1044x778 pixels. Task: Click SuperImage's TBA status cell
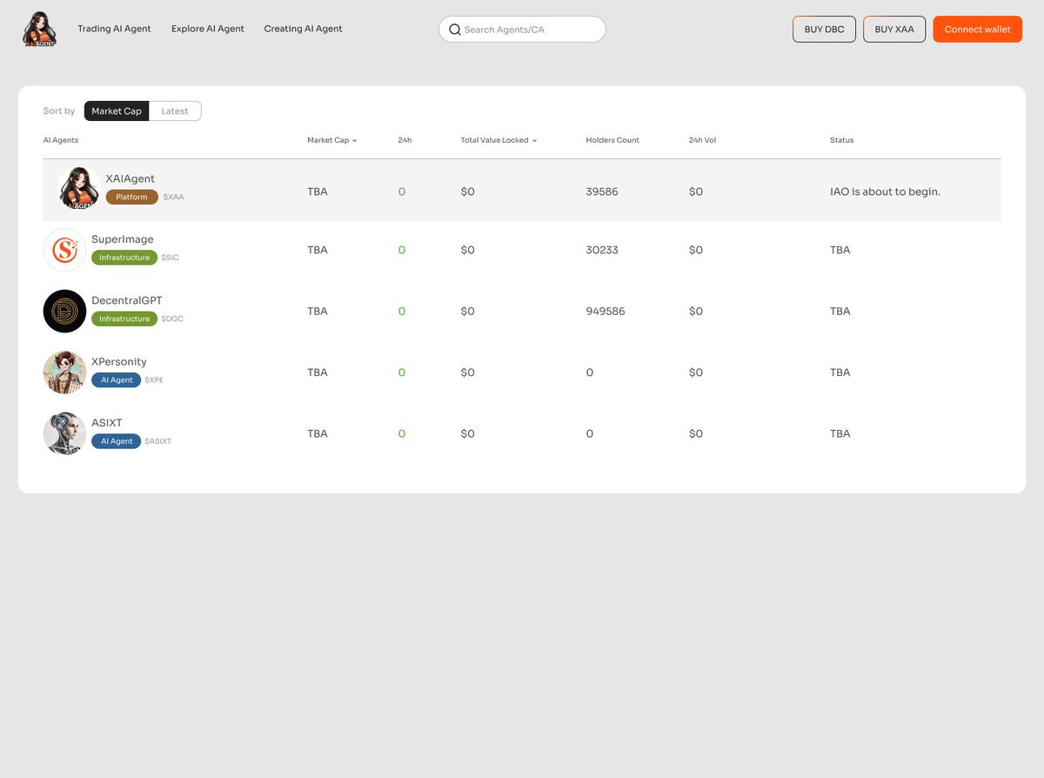click(840, 250)
